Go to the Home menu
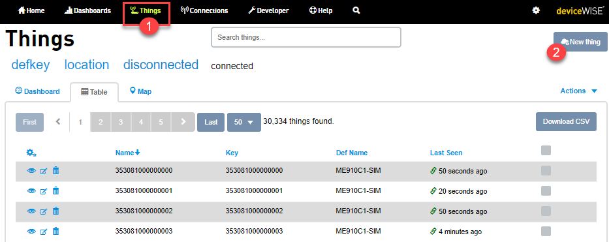Image resolution: width=609 pixels, height=242 pixels. [x=31, y=10]
